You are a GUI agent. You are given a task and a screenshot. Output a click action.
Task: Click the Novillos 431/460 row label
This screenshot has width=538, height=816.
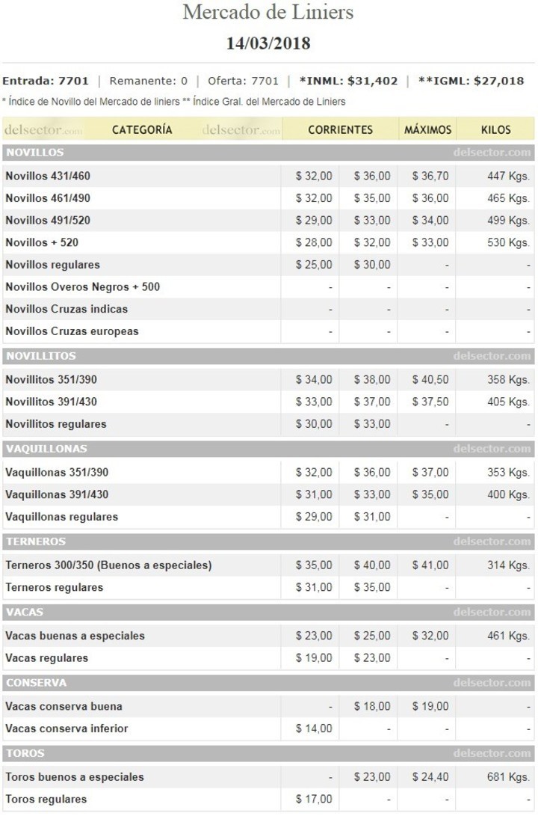(x=49, y=176)
